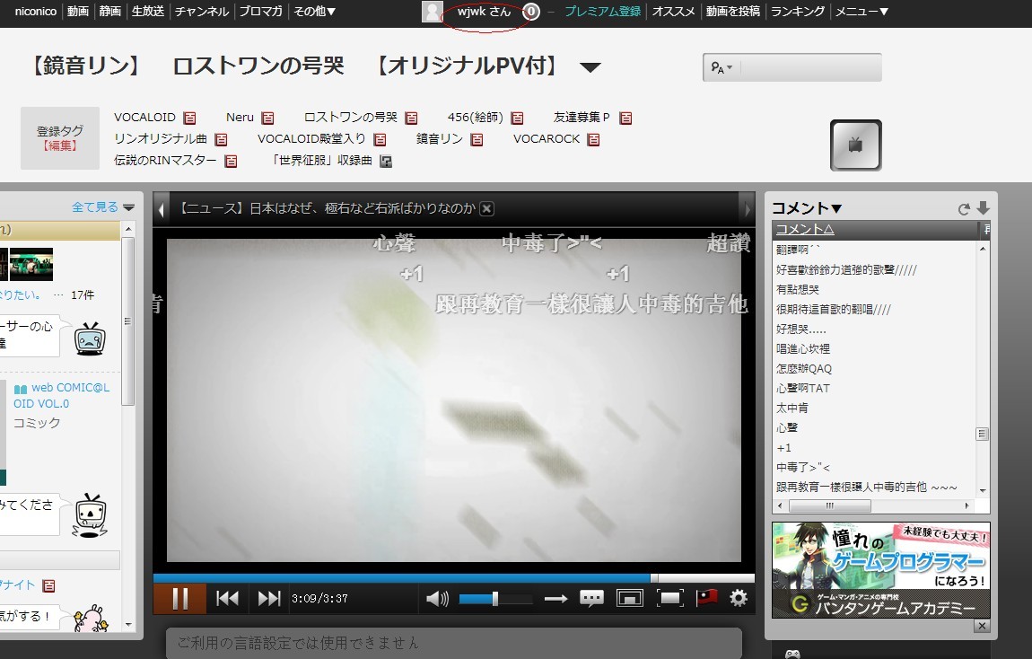Click the TV button beside the search box
Viewport: 1032px width, 659px height.
click(x=855, y=145)
